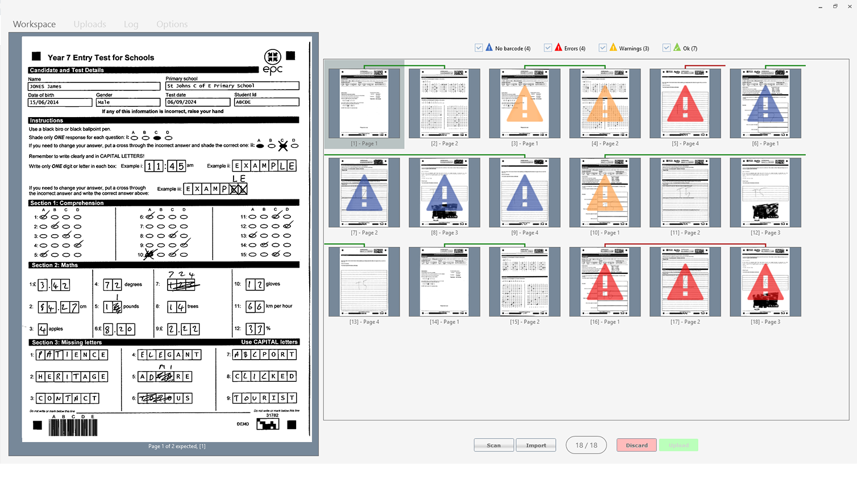Toggle the Ok (7) filter checkbox

[667, 48]
